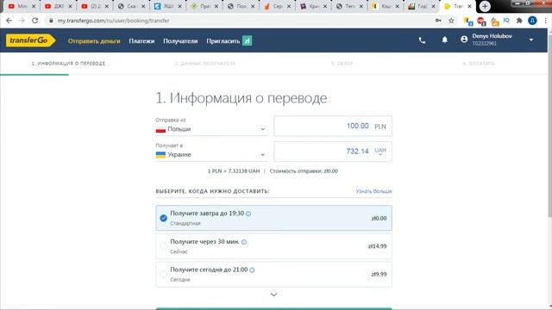Go to step '2. Данные получателя'

click(205, 64)
